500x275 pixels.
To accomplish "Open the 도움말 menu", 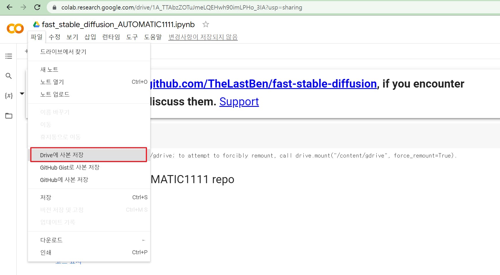I will 153,37.
